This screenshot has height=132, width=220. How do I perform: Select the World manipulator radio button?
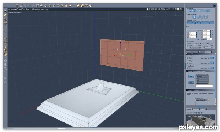[194, 44]
